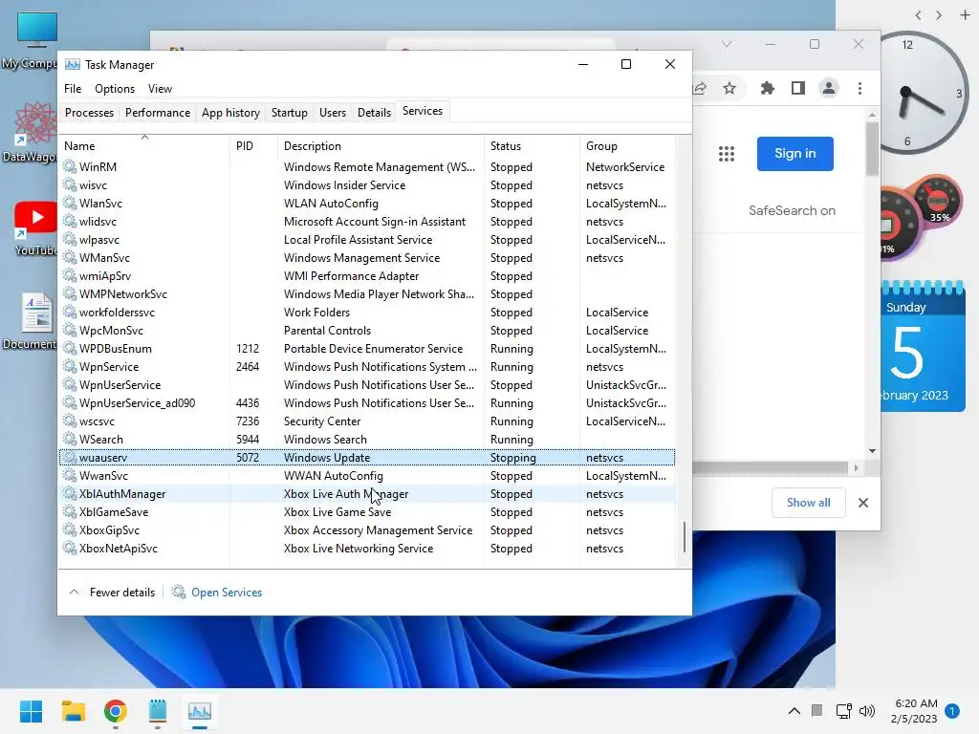Switch to the Processes tab
Image resolution: width=979 pixels, height=734 pixels.
pyautogui.click(x=89, y=113)
